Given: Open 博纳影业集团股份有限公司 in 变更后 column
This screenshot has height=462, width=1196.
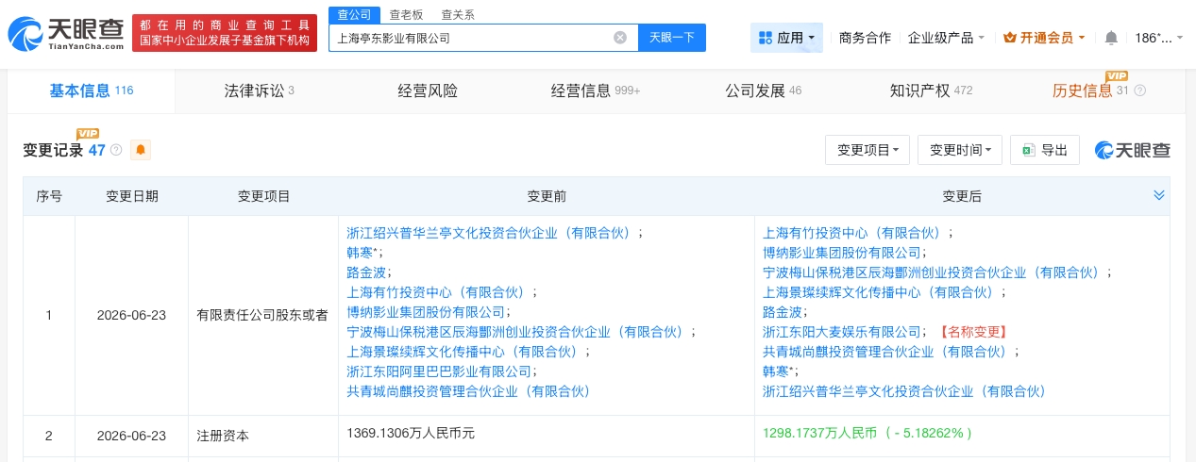Looking at the screenshot, I should pos(841,253).
